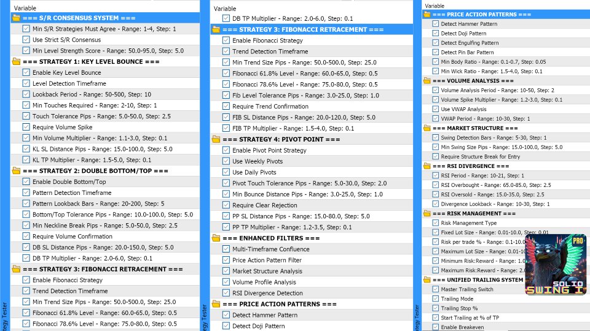Screen dimensions: 590x331
Task: Click the UNIFIED TRAILING SYSTEM folder icon
Action: tap(427, 280)
